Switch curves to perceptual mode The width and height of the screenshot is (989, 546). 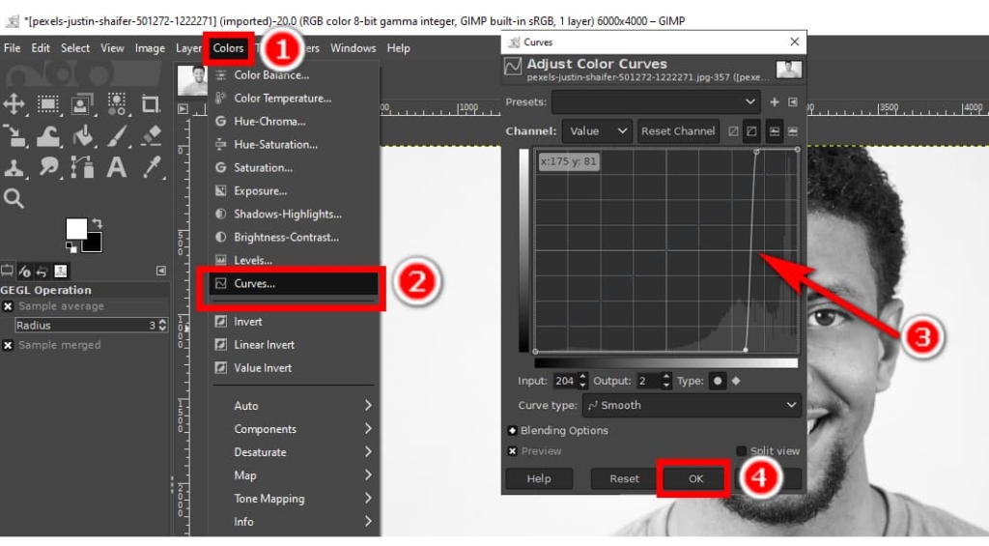coord(751,131)
